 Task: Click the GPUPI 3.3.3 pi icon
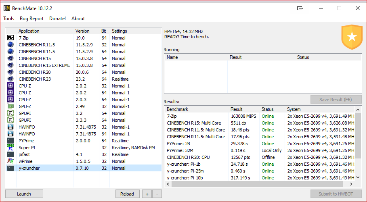(10, 120)
